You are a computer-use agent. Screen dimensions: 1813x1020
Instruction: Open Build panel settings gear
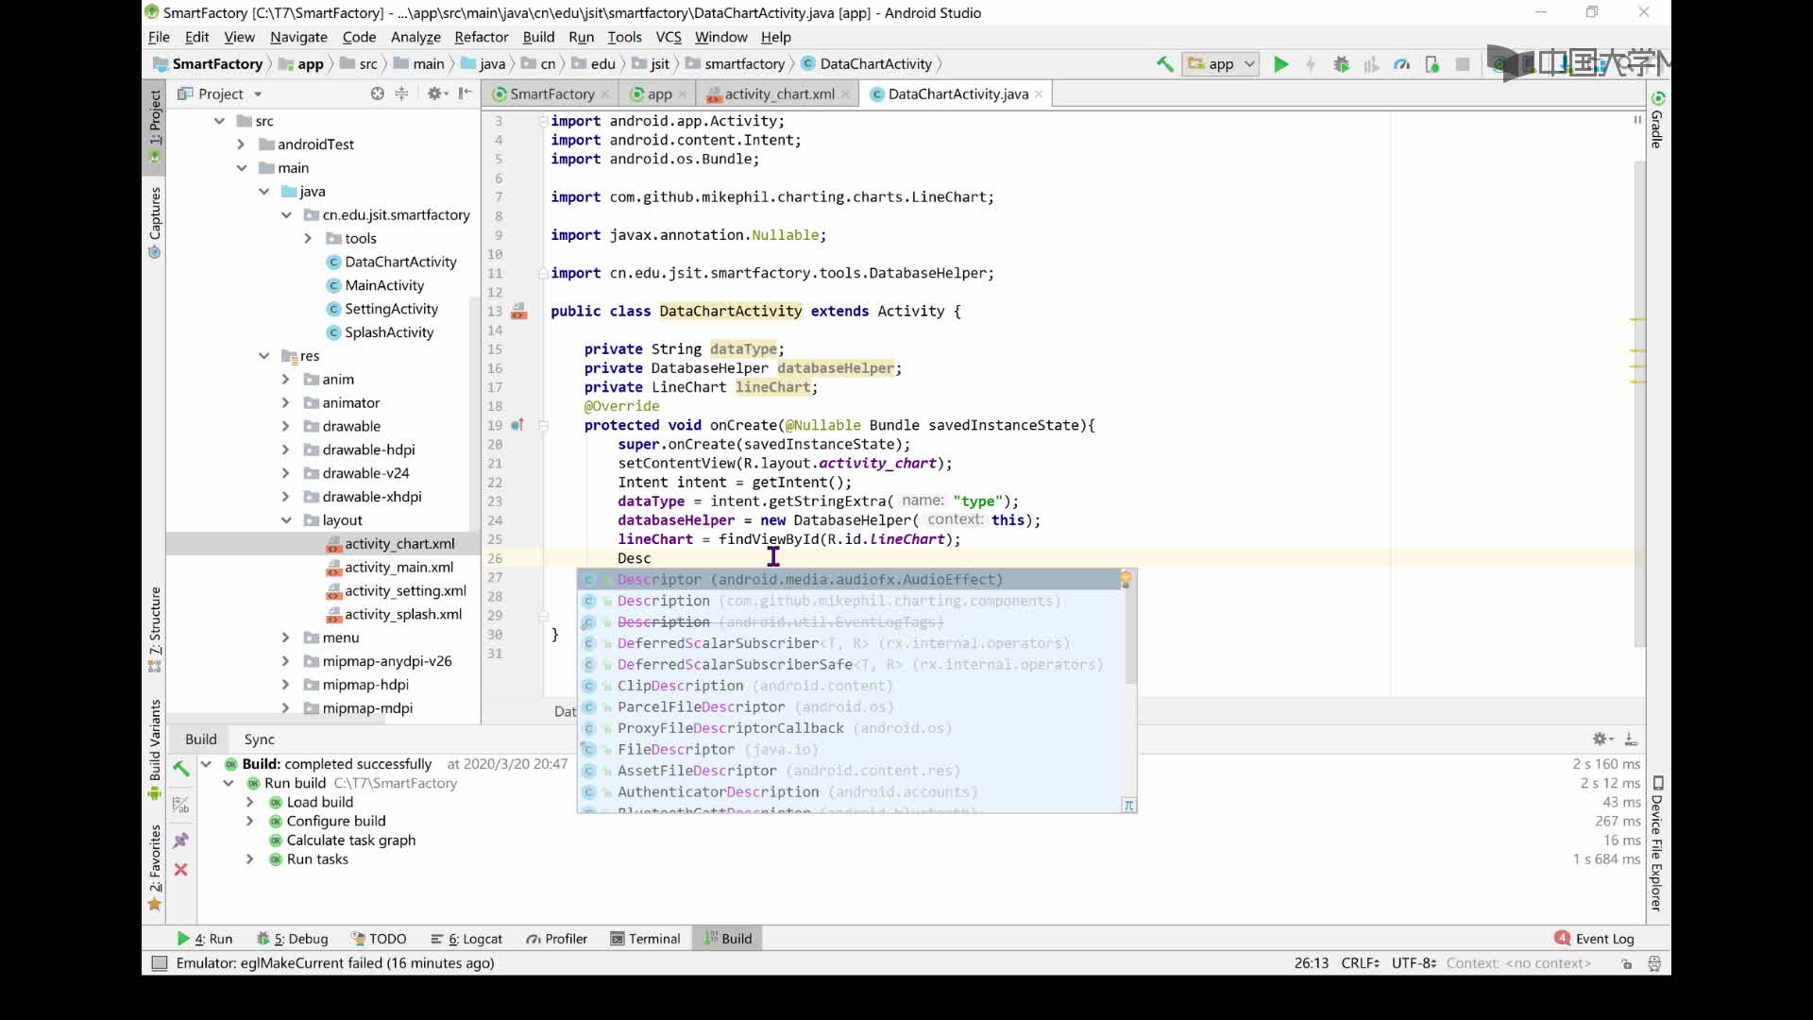tap(1601, 739)
